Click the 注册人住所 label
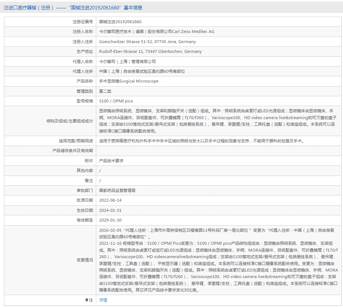 83,42
